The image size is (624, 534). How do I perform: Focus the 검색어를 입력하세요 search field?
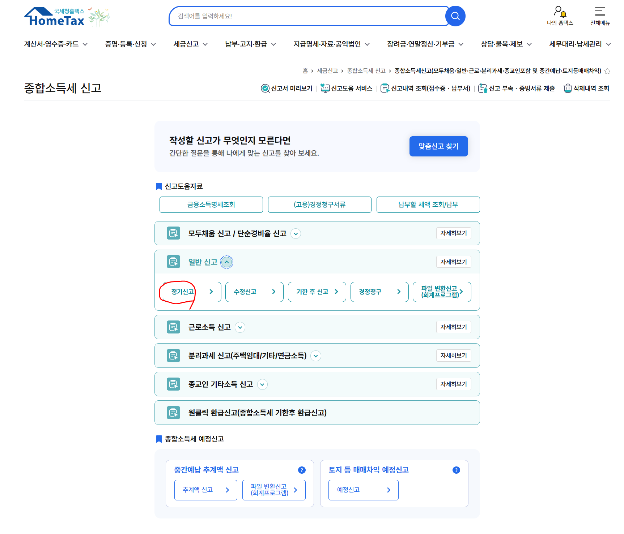pos(308,16)
